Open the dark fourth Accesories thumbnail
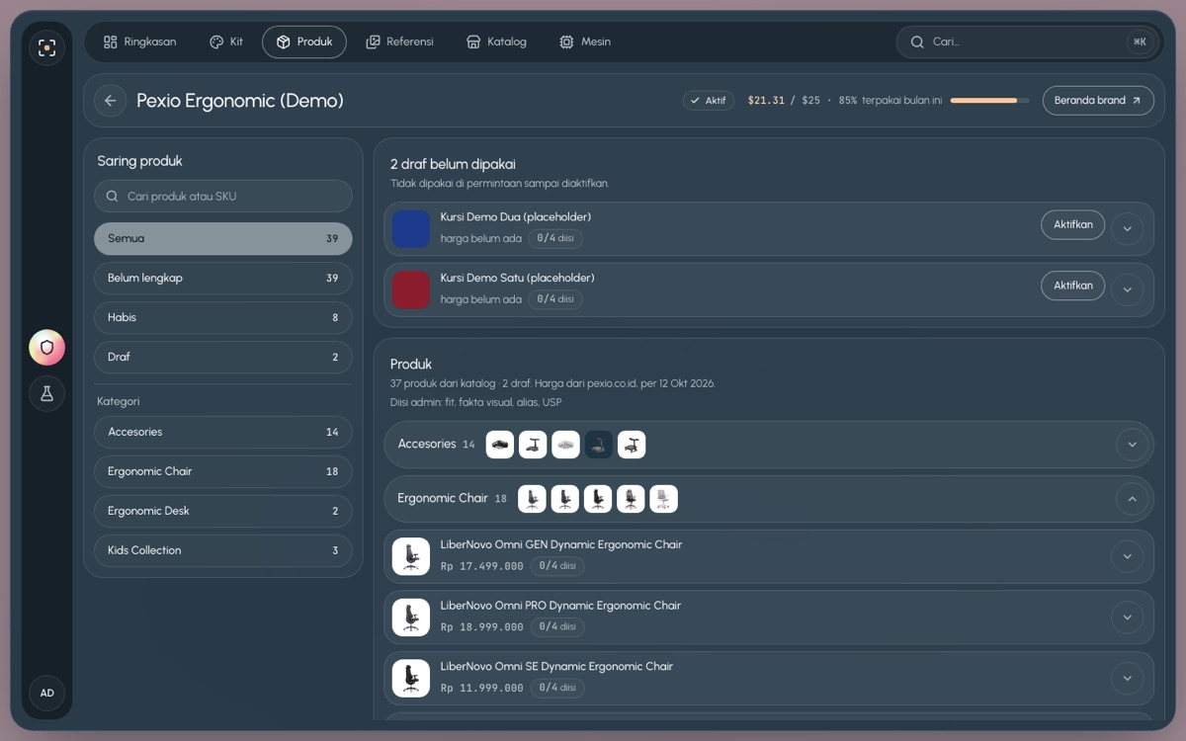1186x741 pixels. pyautogui.click(x=599, y=445)
